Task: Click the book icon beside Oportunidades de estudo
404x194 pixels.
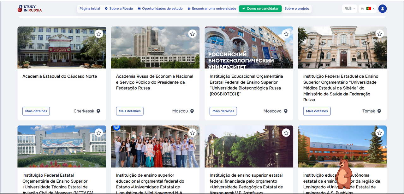Action: pyautogui.click(x=139, y=9)
